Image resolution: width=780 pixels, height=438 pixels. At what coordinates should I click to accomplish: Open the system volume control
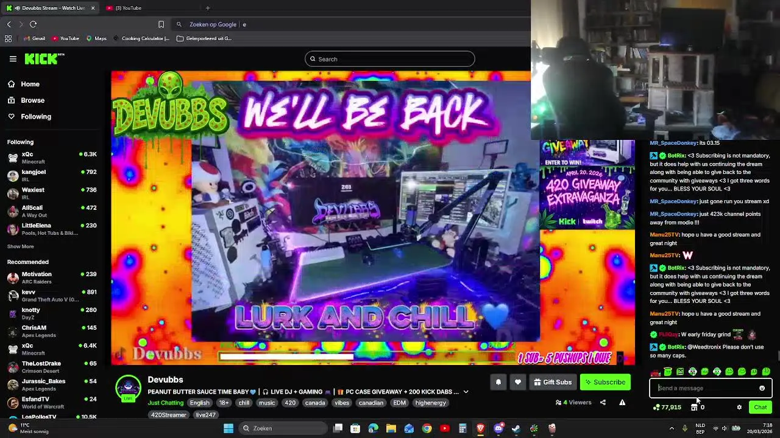tap(725, 428)
